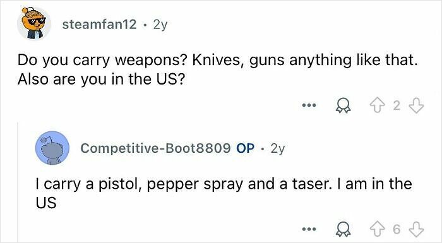The width and height of the screenshot is (442, 243).
Task: Open steamfan12's avatar with sunglasses
Action: click(34, 23)
